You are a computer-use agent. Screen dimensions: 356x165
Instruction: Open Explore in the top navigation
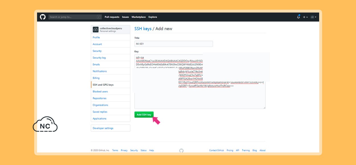click(x=153, y=17)
